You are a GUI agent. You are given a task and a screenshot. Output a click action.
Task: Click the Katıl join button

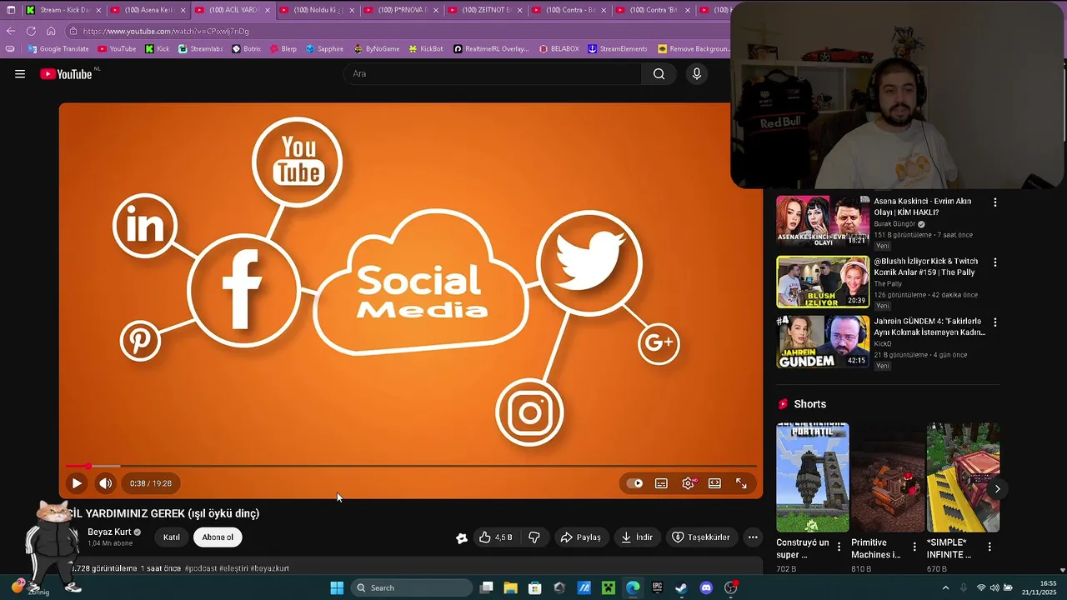(x=172, y=537)
